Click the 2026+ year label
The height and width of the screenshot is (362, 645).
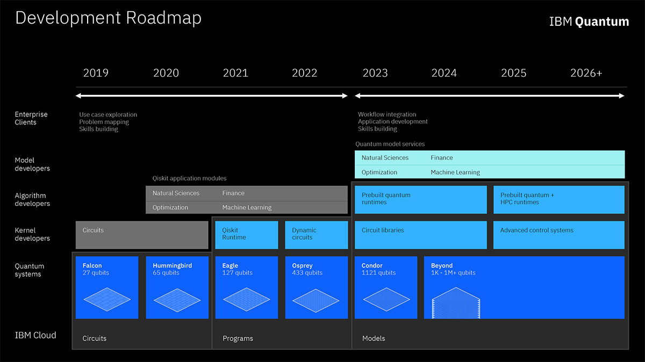click(x=586, y=72)
